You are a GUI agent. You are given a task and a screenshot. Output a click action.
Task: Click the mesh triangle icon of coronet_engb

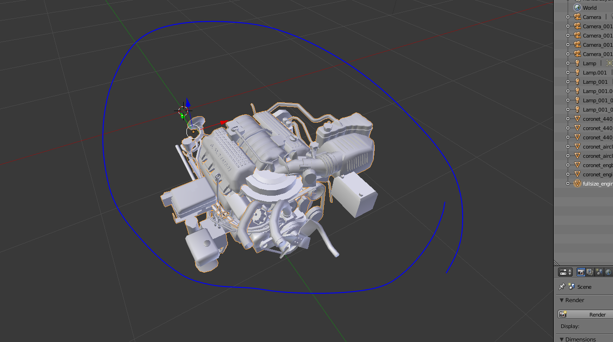pyautogui.click(x=577, y=165)
